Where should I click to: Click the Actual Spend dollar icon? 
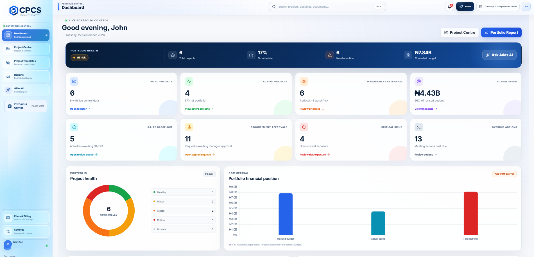click(419, 81)
